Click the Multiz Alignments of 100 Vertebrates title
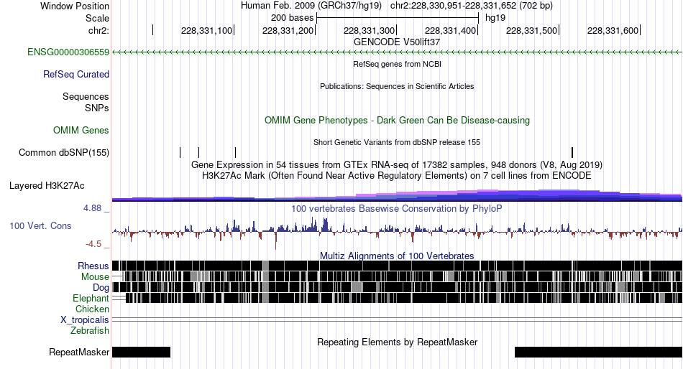The height and width of the screenshot is (369, 683). (397, 256)
